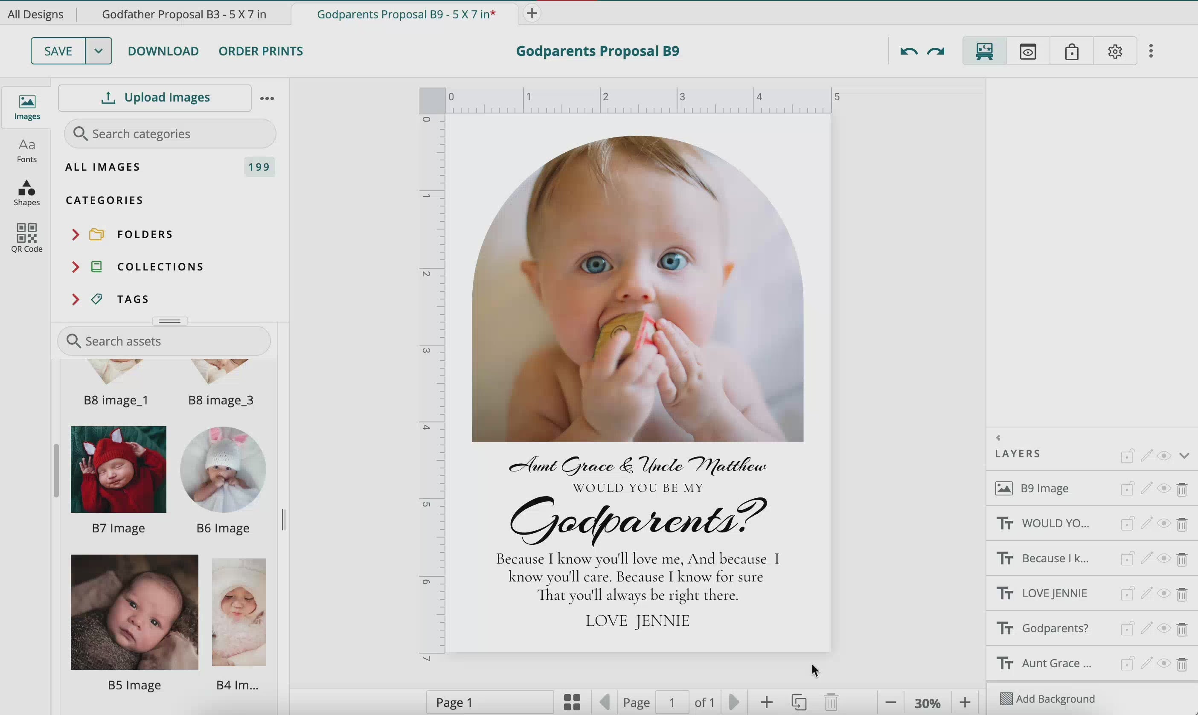Click the Search assets field
The height and width of the screenshot is (715, 1198).
coord(164,340)
